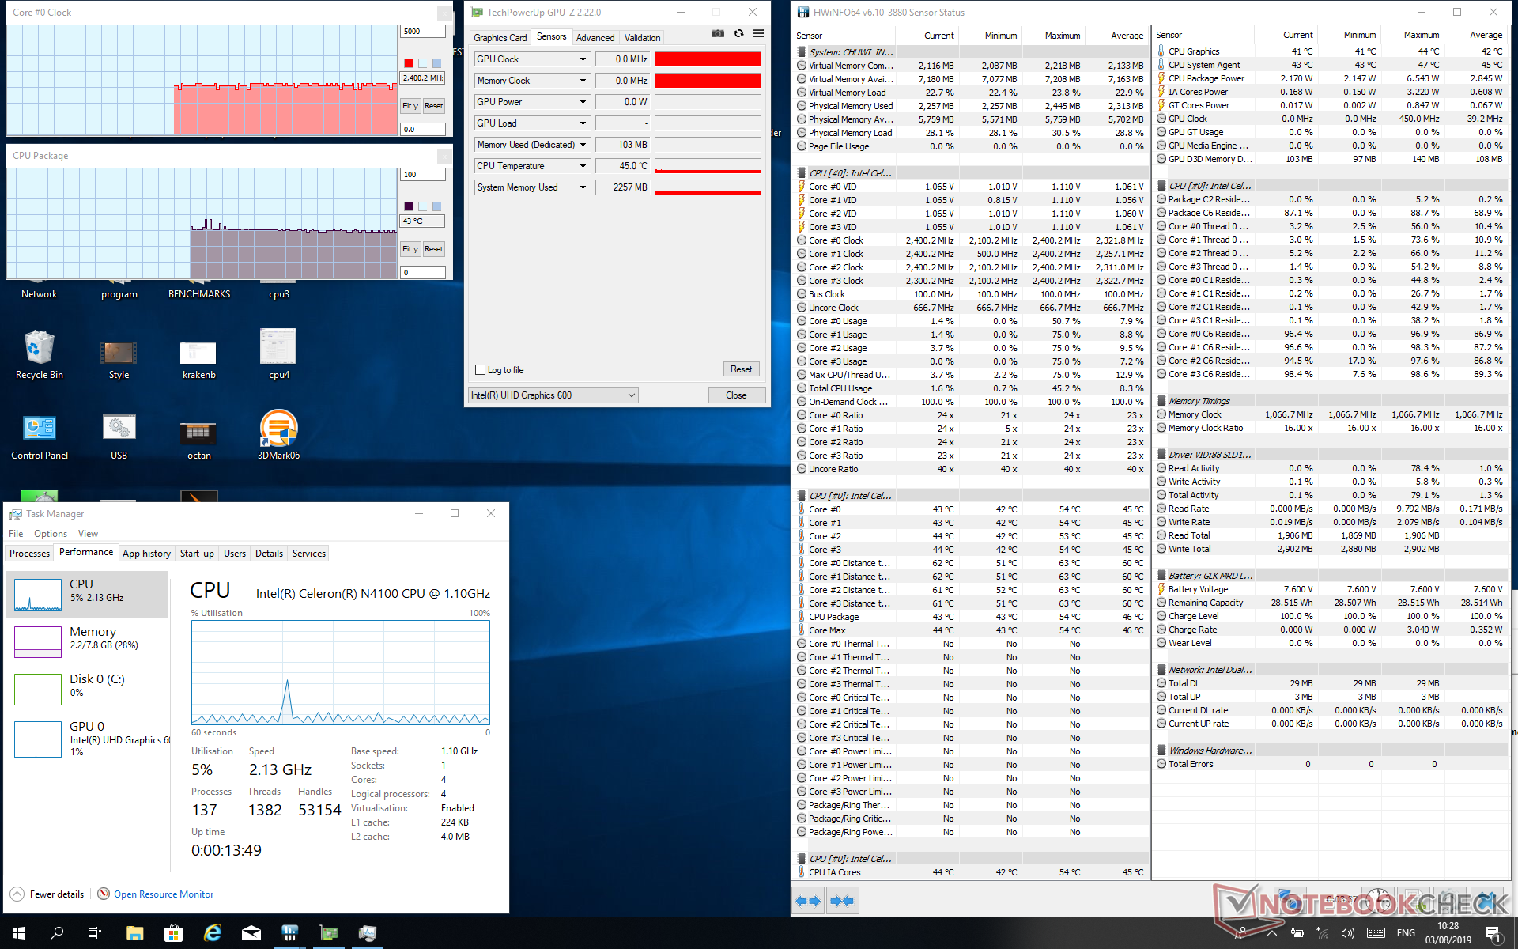Click HWiNFO expand columns arrows button
This screenshot has height=949, width=1518.
(x=808, y=901)
